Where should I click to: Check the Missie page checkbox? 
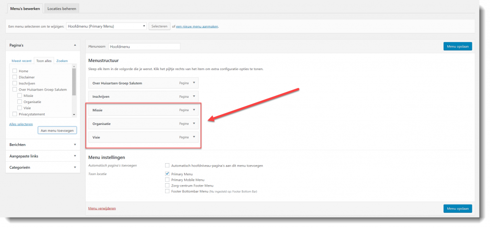(x=19, y=95)
